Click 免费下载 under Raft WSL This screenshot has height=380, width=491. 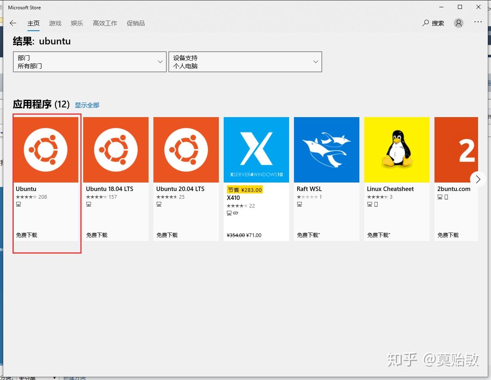point(308,235)
